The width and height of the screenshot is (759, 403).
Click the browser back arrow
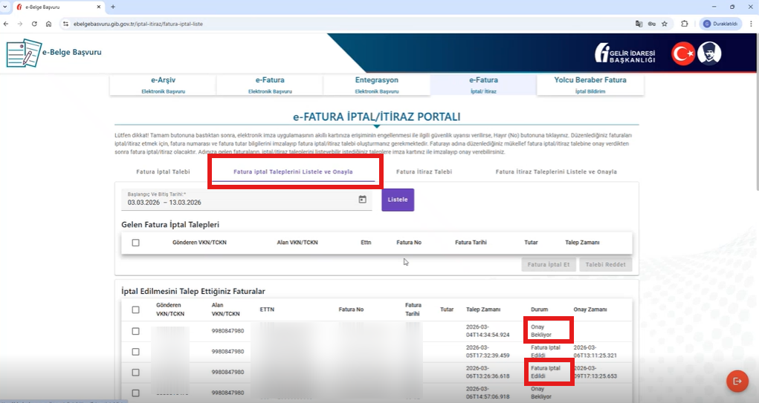tap(6, 24)
